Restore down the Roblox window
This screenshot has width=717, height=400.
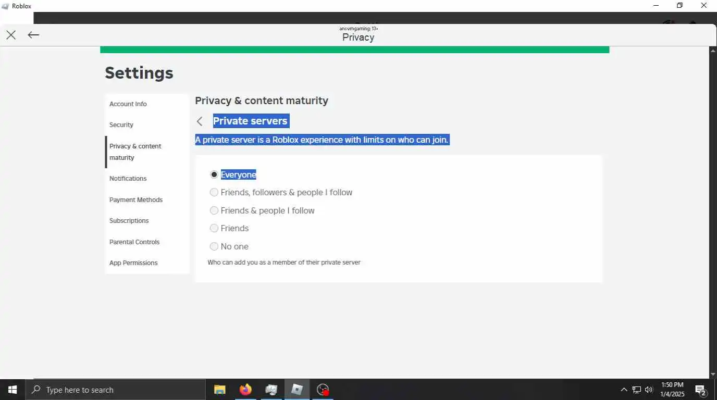679,6
